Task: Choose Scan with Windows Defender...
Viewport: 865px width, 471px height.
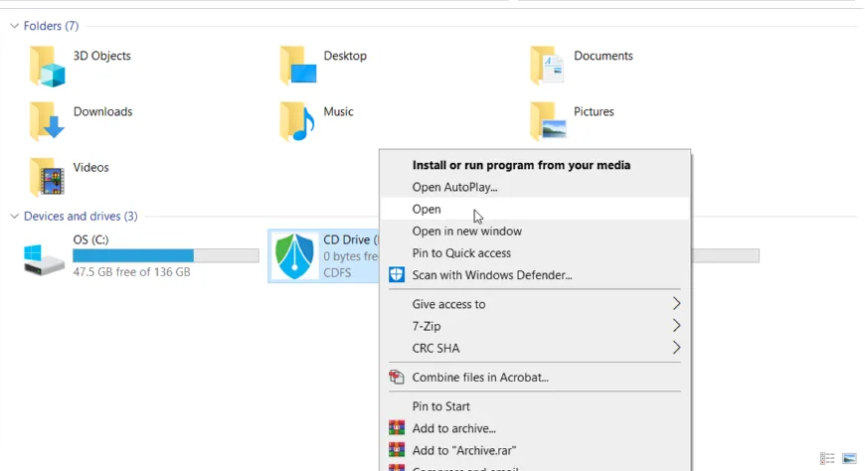Action: (535, 274)
